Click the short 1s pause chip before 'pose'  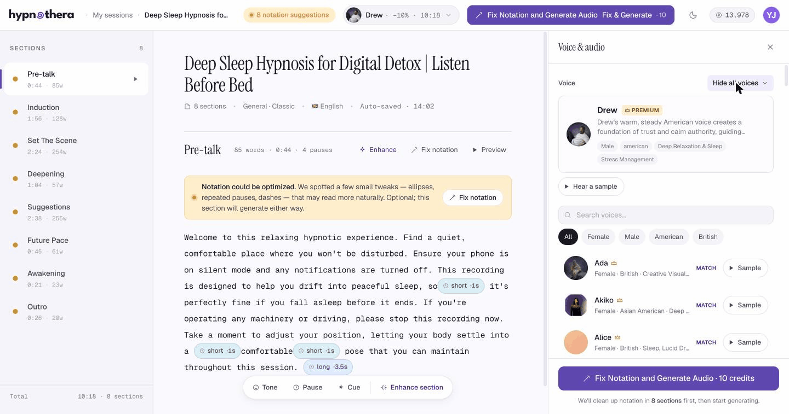(x=316, y=351)
